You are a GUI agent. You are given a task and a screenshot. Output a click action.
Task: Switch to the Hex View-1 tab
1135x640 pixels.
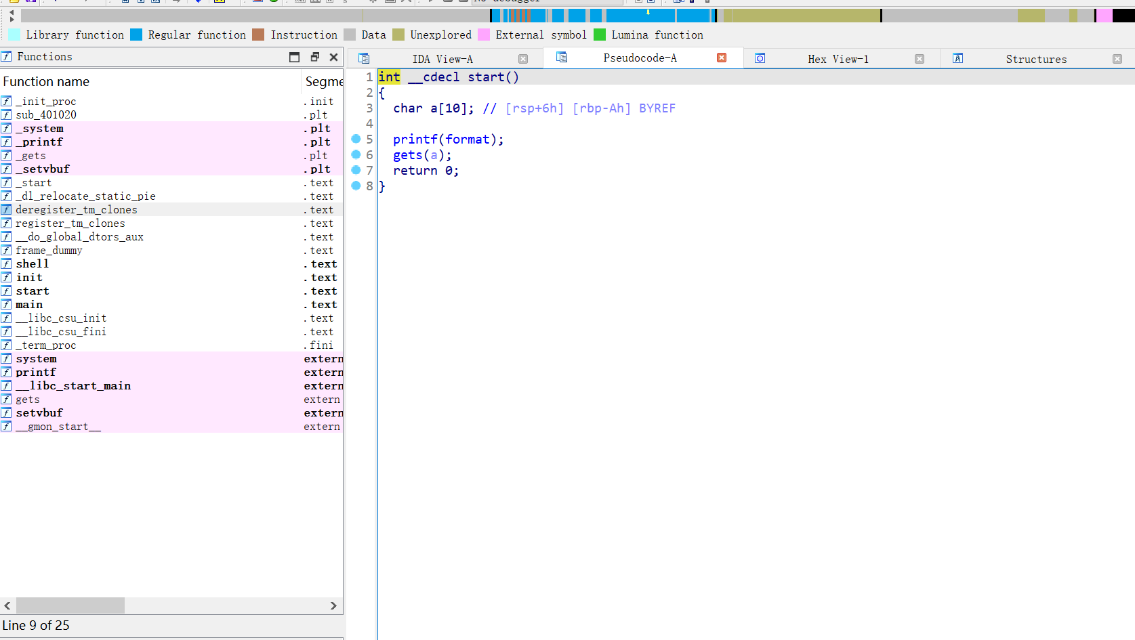click(x=838, y=59)
